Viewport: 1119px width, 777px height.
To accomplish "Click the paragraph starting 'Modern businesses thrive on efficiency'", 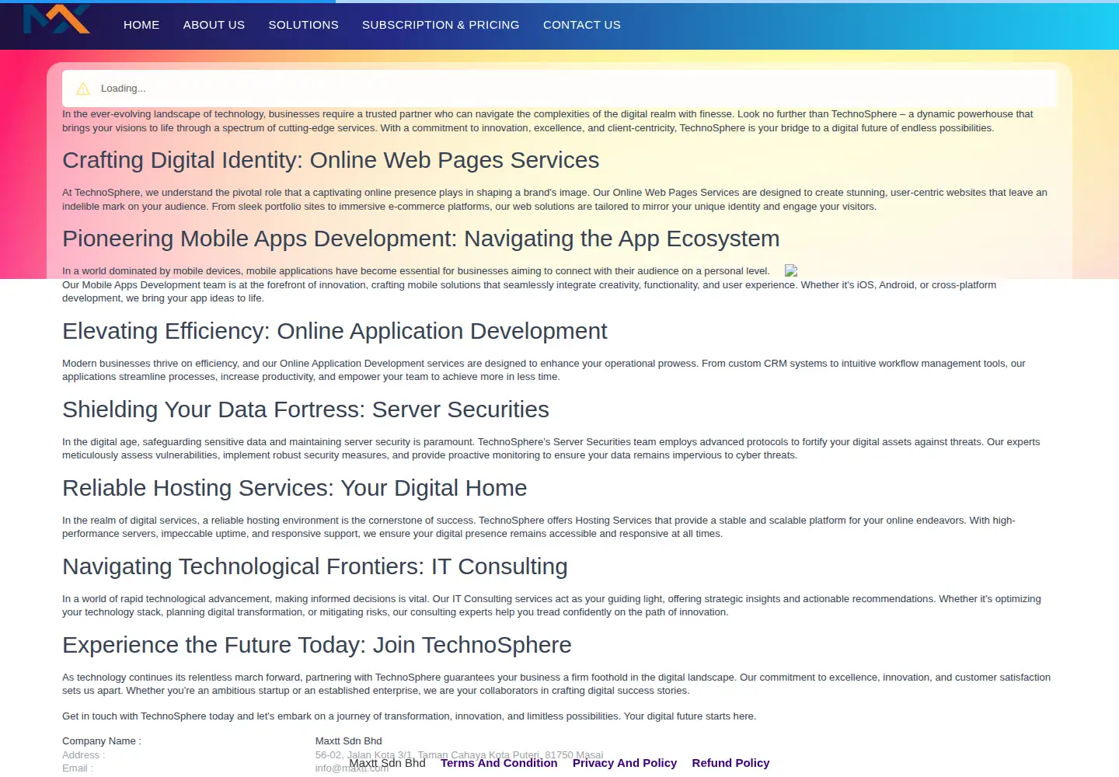I will (544, 370).
